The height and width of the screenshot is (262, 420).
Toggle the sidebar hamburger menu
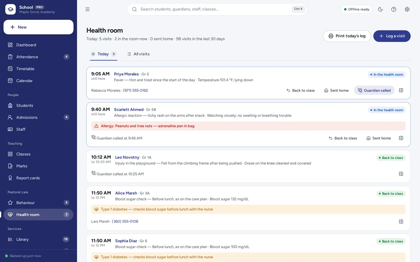(x=88, y=9)
